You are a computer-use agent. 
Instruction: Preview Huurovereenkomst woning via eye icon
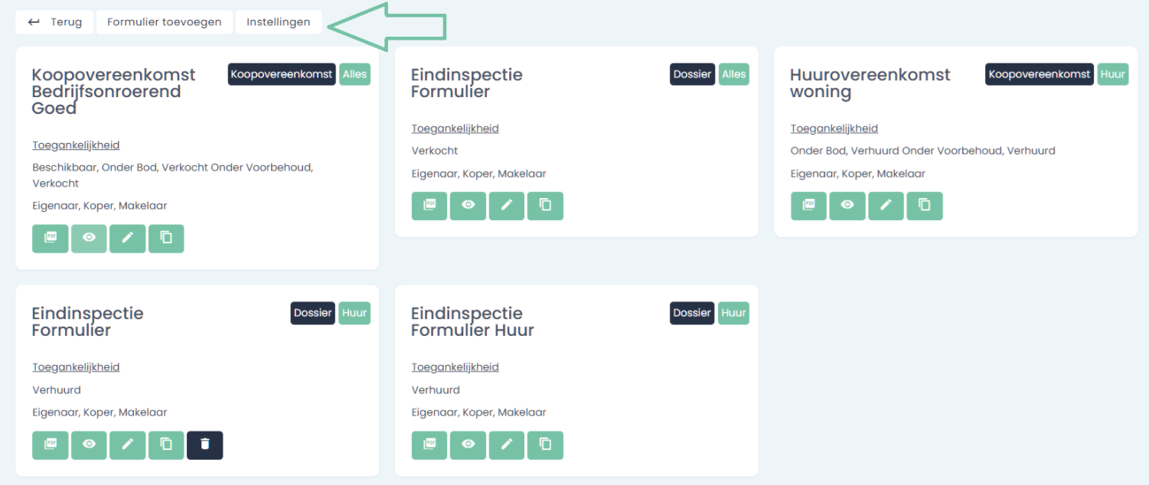click(847, 206)
